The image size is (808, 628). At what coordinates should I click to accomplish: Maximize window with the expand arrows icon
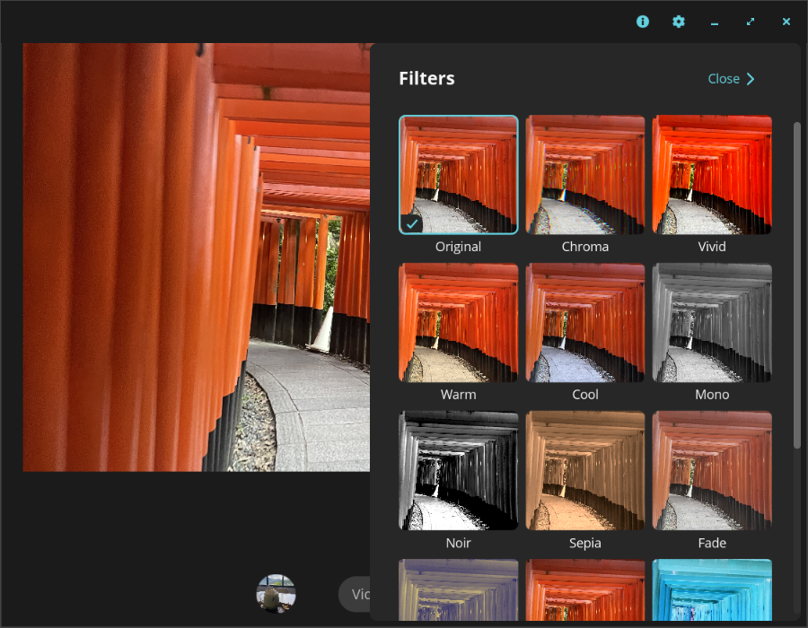(751, 22)
